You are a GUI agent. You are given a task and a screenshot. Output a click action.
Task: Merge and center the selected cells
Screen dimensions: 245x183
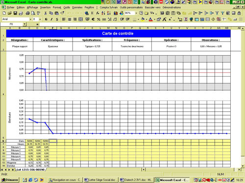80,20
